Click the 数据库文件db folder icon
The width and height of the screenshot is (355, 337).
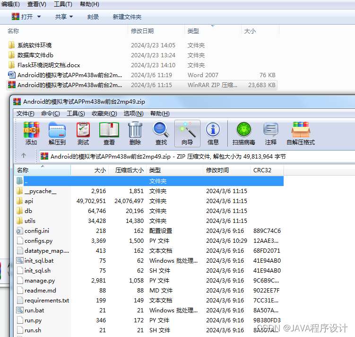11,55
